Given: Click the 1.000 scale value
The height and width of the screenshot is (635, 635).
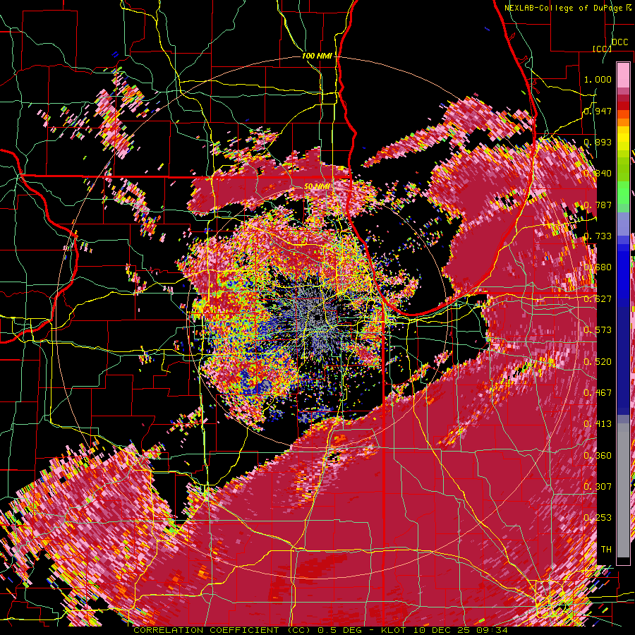Looking at the screenshot, I should [x=598, y=79].
